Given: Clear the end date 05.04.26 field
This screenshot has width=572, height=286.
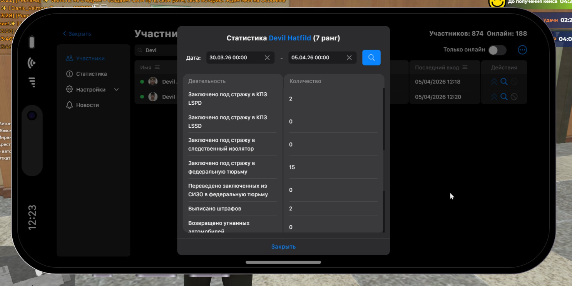Looking at the screenshot, I should (x=349, y=58).
